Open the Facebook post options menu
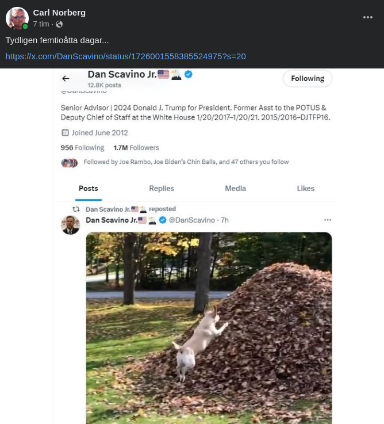The image size is (384, 424). pyautogui.click(x=368, y=17)
